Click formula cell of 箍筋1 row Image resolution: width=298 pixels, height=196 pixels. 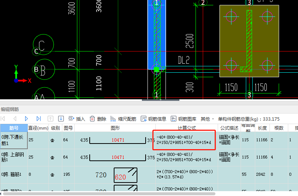tap(187, 174)
